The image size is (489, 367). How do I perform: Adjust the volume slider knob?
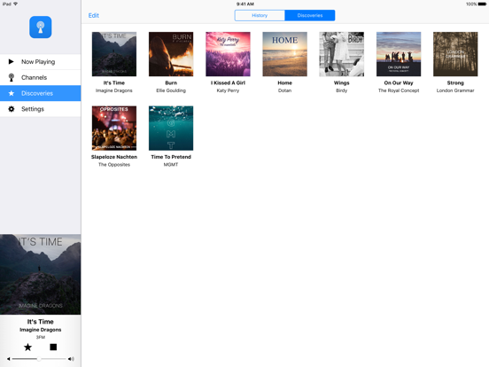39,359
